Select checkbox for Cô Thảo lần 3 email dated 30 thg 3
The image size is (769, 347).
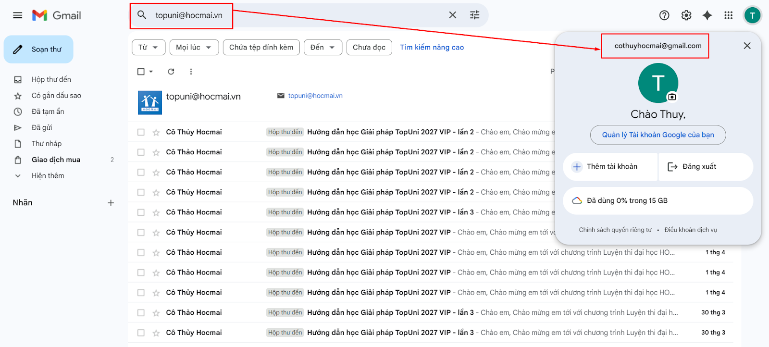[141, 312]
